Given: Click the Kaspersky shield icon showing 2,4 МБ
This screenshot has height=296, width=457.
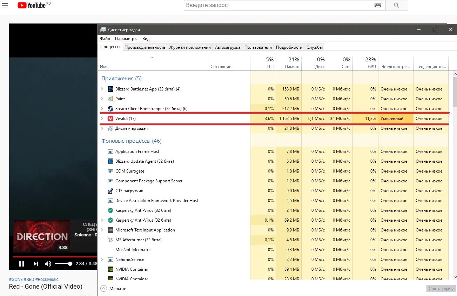Looking at the screenshot, I should point(110,210).
